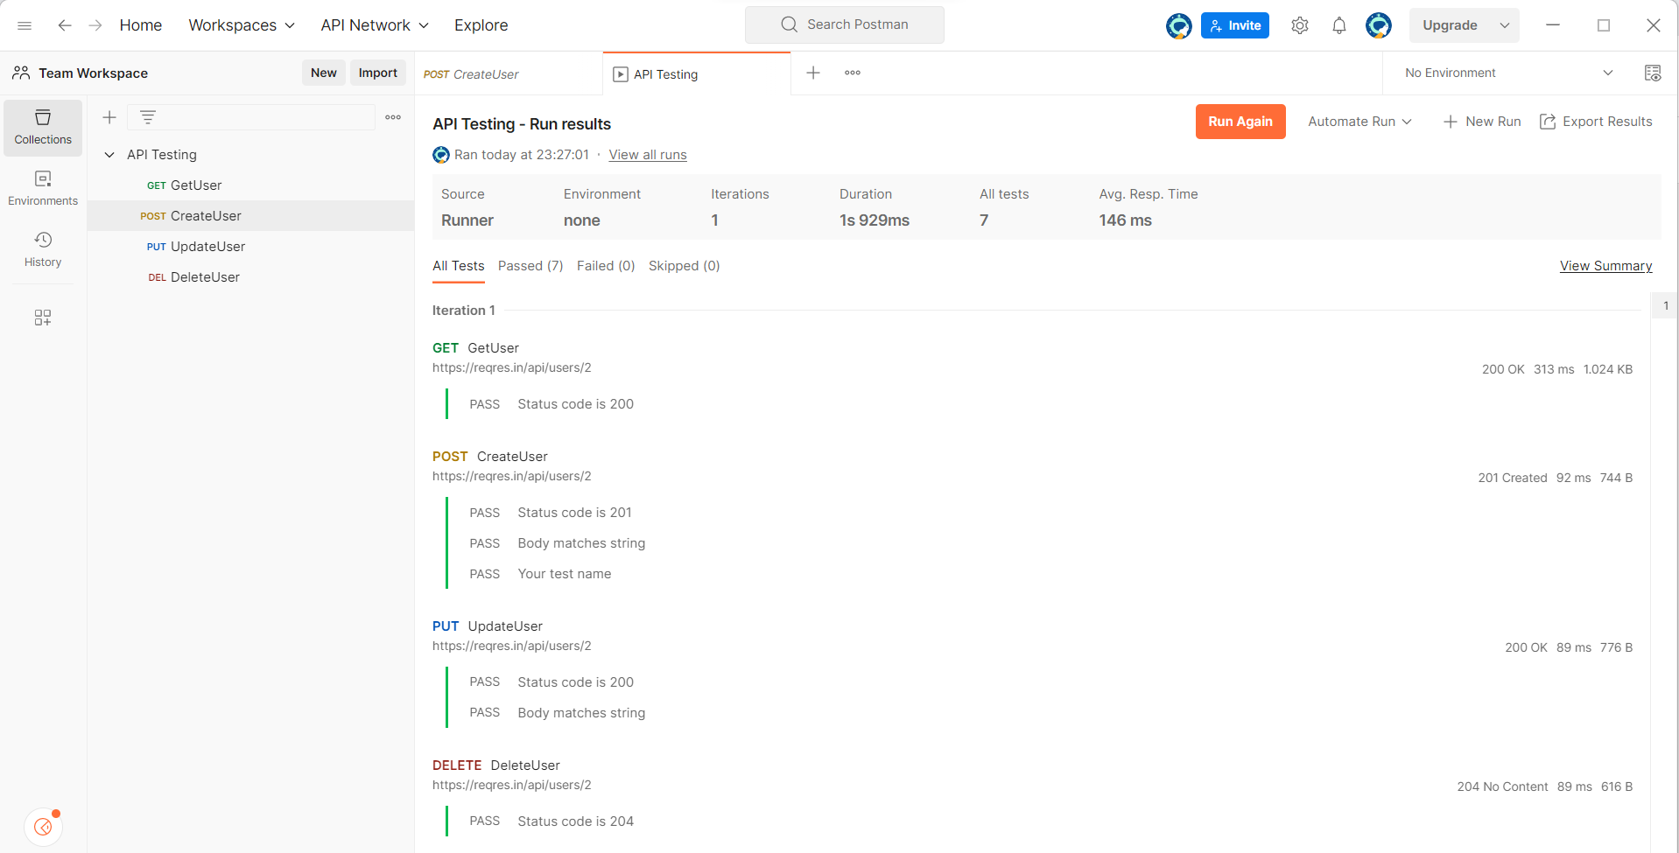Click Export Results
This screenshot has height=853, width=1679.
pyautogui.click(x=1596, y=122)
